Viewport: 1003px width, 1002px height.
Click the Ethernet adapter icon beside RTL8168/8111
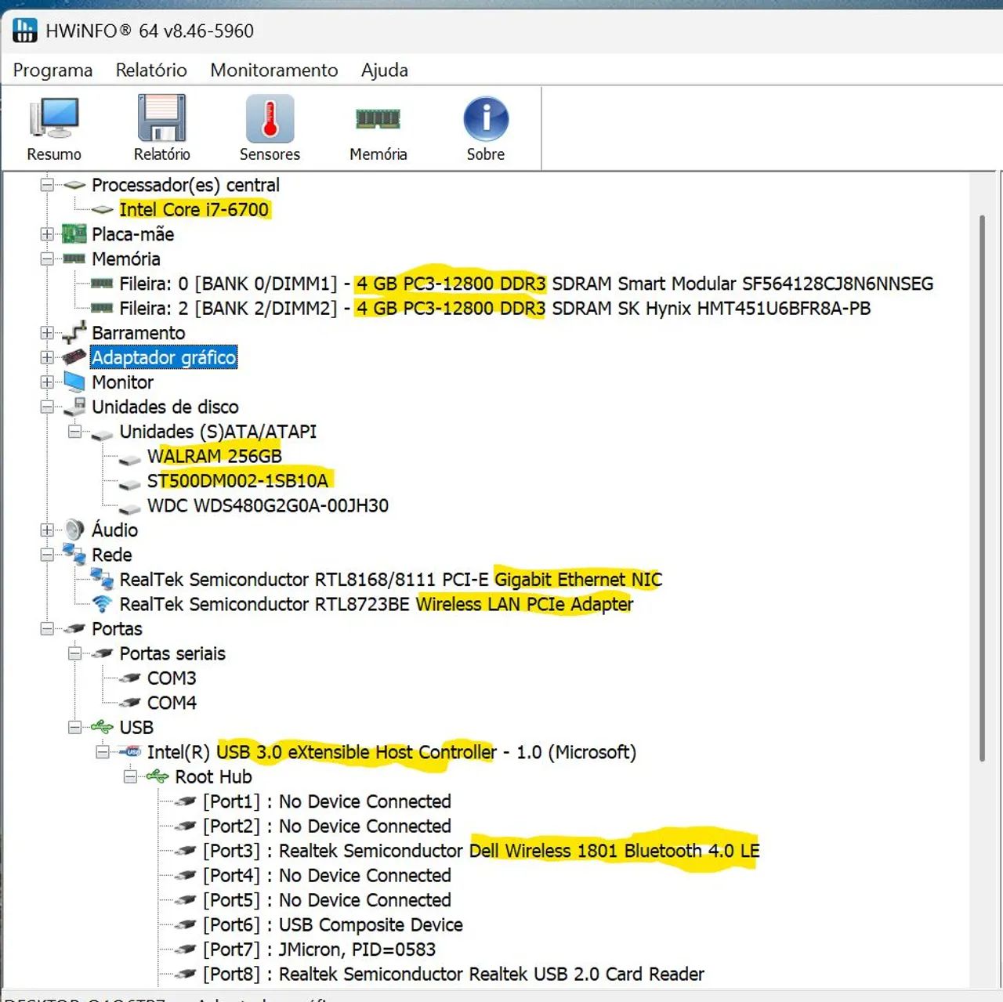(102, 579)
